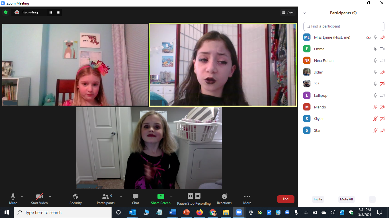Unmute Mando's microphone

pos(375,107)
